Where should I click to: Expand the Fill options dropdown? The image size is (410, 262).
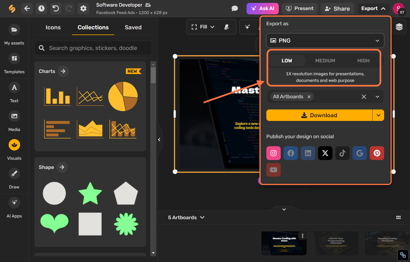[x=212, y=27]
